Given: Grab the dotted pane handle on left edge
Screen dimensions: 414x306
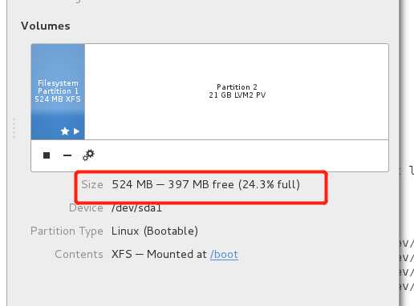Looking at the screenshot, I should pos(15,127).
